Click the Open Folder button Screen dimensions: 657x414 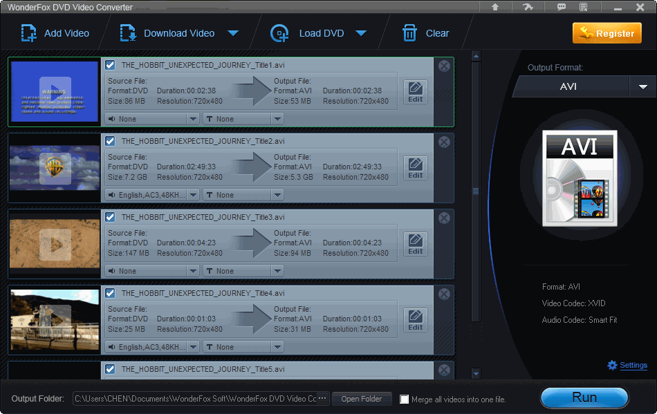click(x=361, y=399)
